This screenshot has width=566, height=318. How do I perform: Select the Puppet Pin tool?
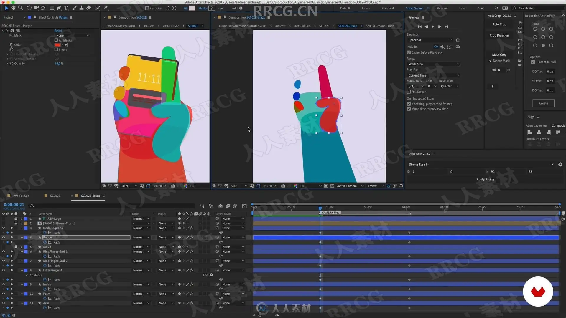pos(106,8)
